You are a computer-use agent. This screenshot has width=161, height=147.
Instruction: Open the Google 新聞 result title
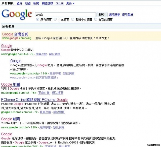[x=11, y=119]
